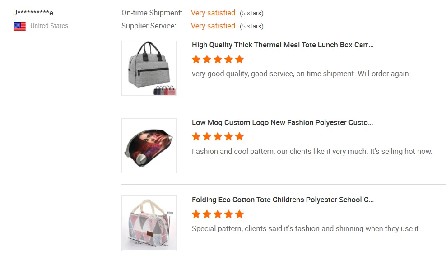
Task: Click the United States country label
Action: 49,26
